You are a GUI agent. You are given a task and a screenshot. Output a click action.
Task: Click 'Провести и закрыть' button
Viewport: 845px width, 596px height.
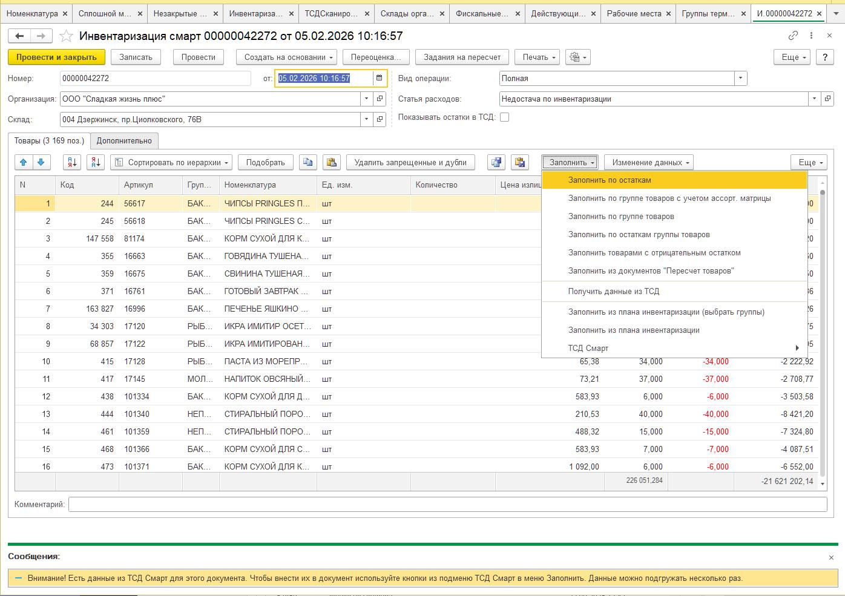coord(56,57)
